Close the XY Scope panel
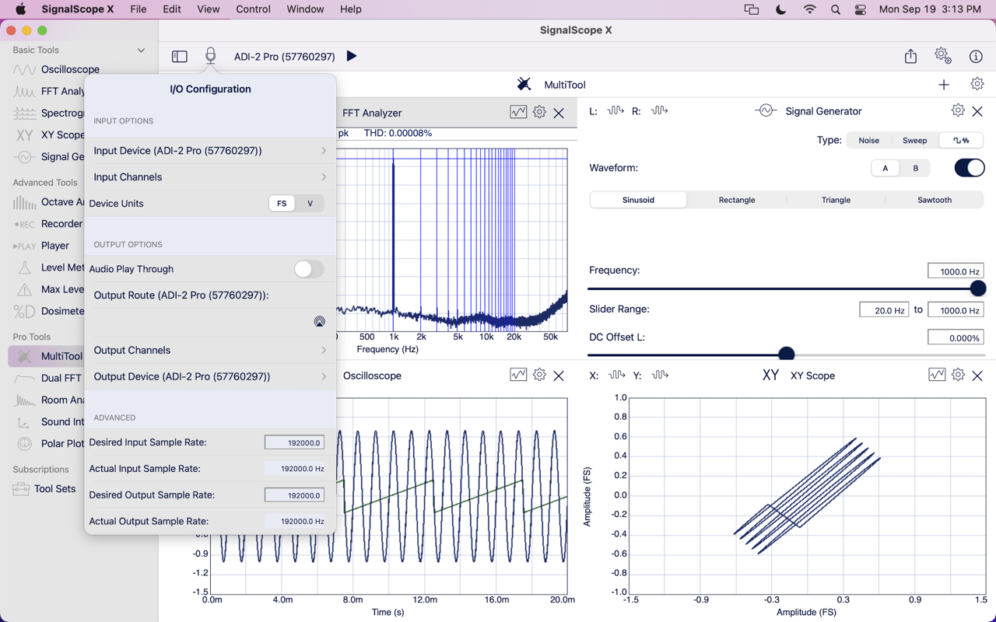The image size is (996, 622). [977, 376]
